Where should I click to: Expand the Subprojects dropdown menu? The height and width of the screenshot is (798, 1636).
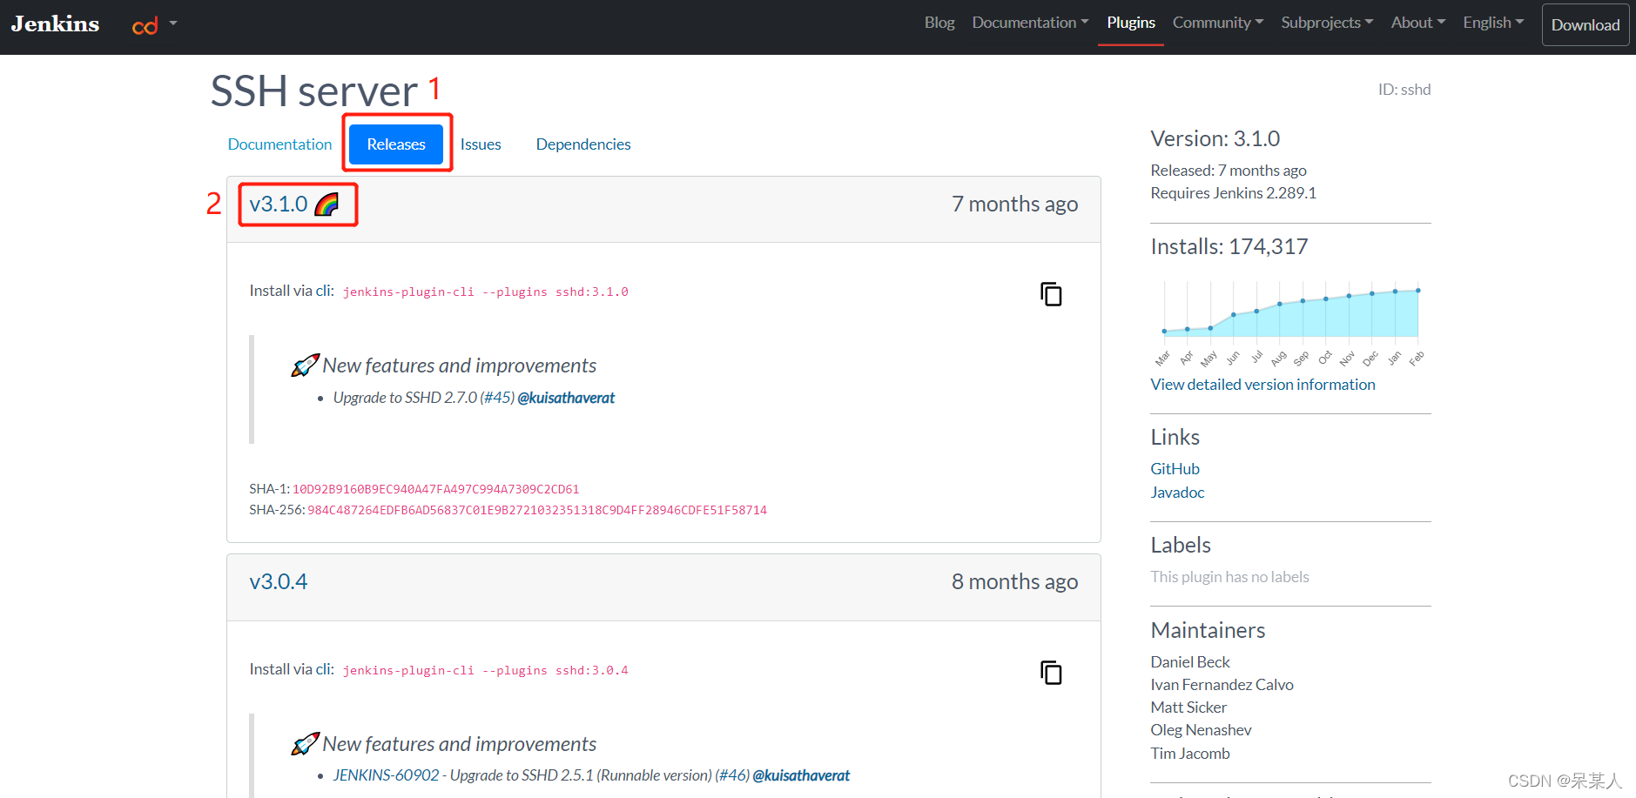(1327, 23)
